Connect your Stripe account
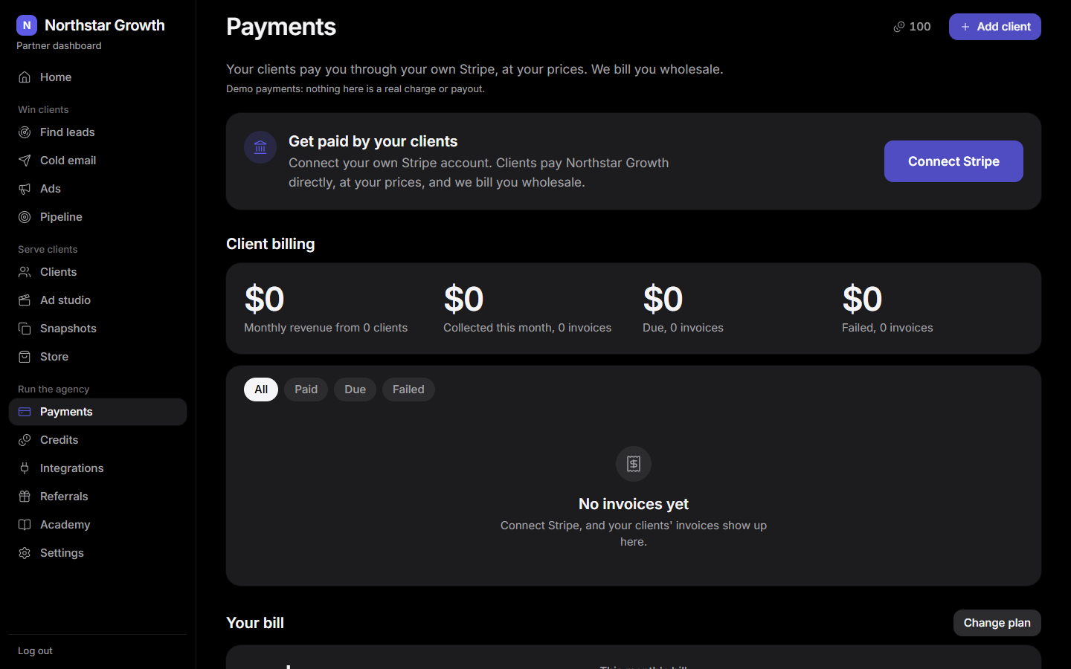1071x669 pixels. [x=953, y=161]
